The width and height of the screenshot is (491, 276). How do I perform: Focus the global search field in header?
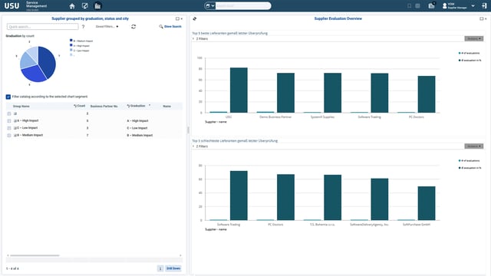pyautogui.click(x=243, y=5)
